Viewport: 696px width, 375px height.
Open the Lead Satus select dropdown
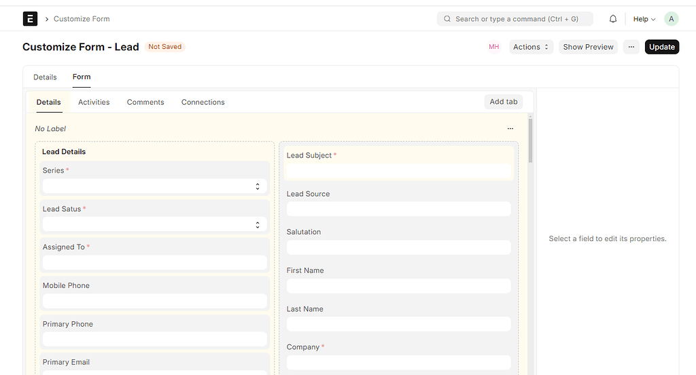[x=154, y=225]
